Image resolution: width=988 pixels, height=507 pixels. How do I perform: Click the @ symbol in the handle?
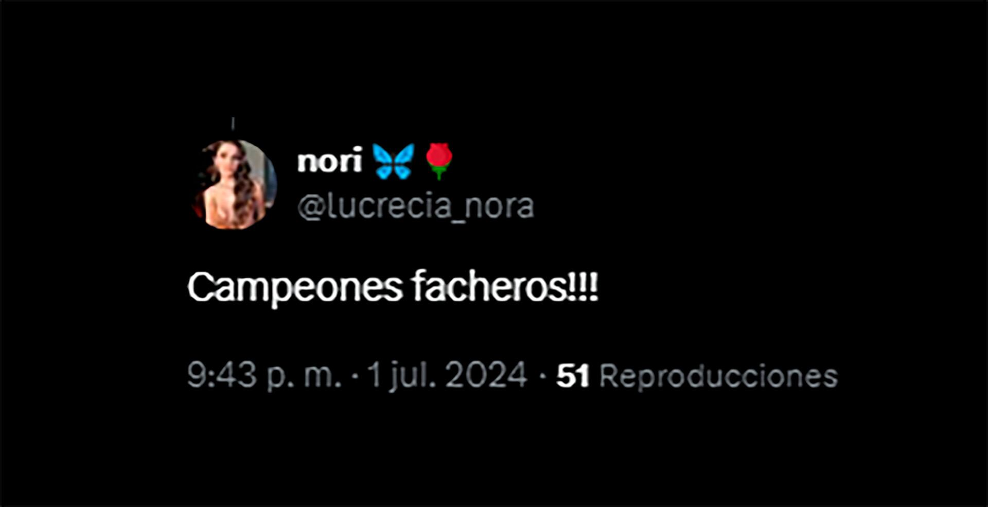[311, 208]
